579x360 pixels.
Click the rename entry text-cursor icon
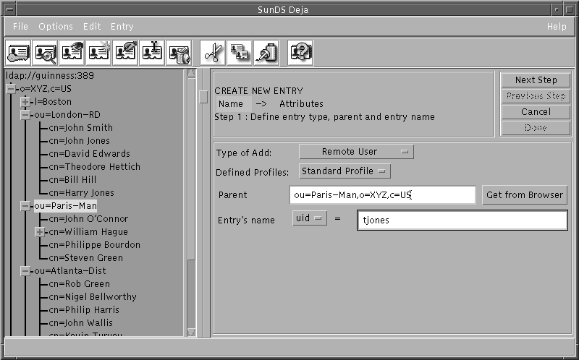152,53
